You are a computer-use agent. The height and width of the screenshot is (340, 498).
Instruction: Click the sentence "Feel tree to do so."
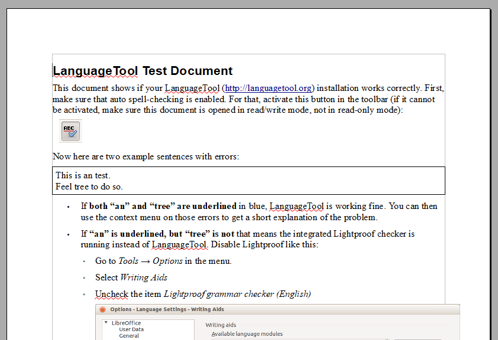click(89, 187)
